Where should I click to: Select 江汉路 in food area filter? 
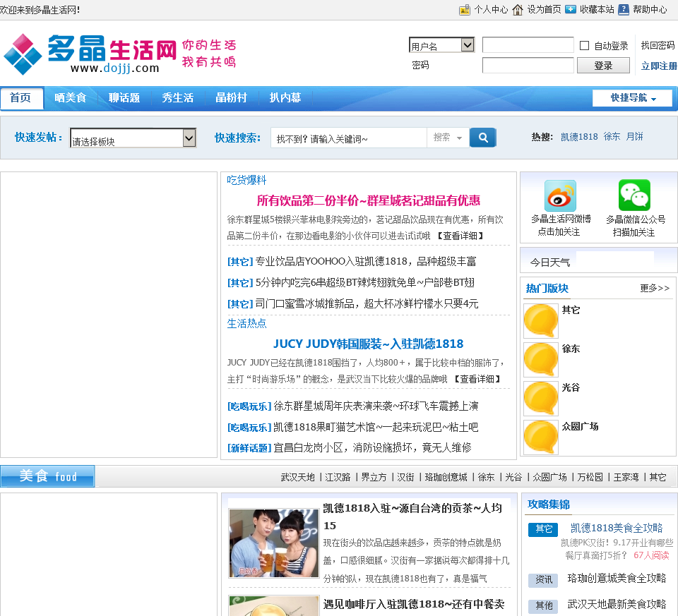point(338,477)
